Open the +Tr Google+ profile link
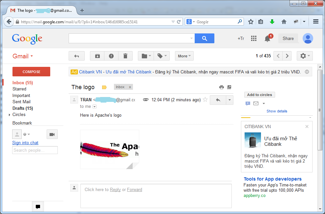Screen dimensions: 325x214 (241, 38)
